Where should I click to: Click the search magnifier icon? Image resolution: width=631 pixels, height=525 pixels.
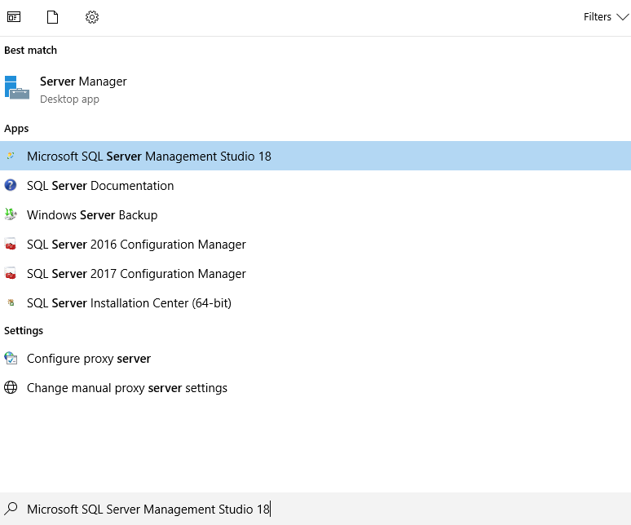tap(11, 509)
